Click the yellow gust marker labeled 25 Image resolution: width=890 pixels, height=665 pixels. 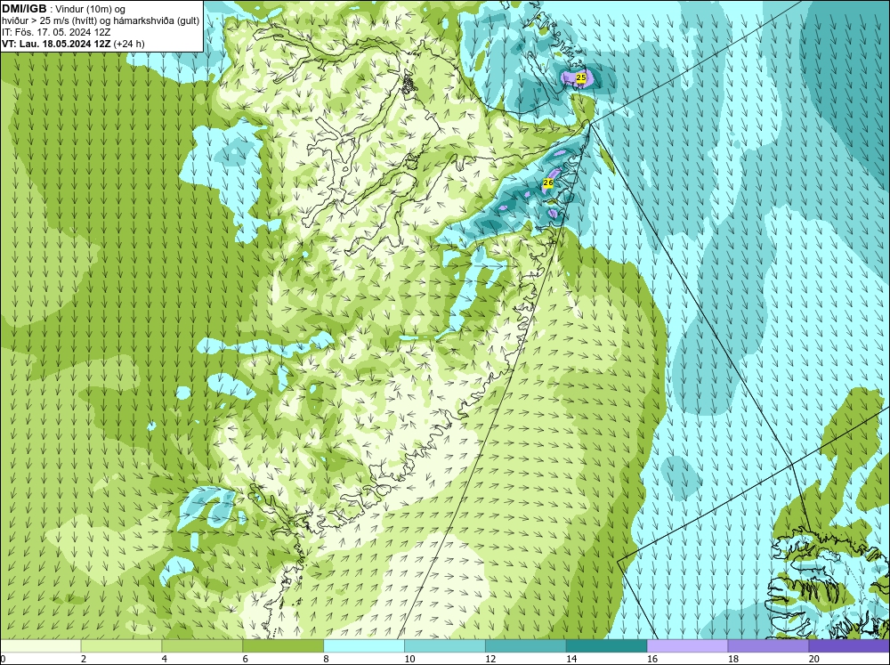580,77
